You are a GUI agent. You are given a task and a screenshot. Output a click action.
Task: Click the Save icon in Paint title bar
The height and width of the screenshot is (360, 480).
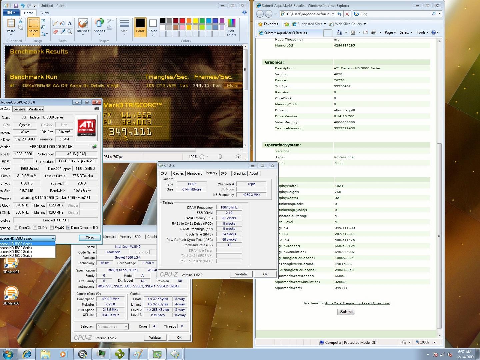click(x=16, y=6)
